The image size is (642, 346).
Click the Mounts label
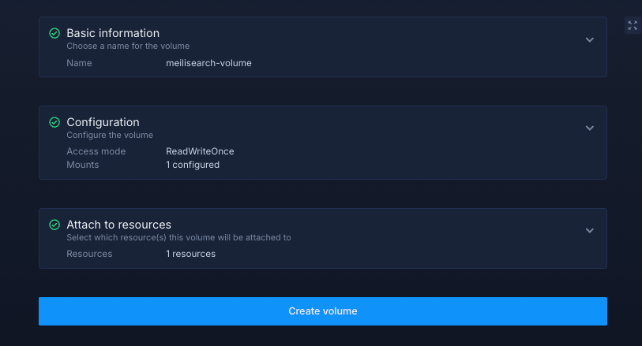click(83, 165)
